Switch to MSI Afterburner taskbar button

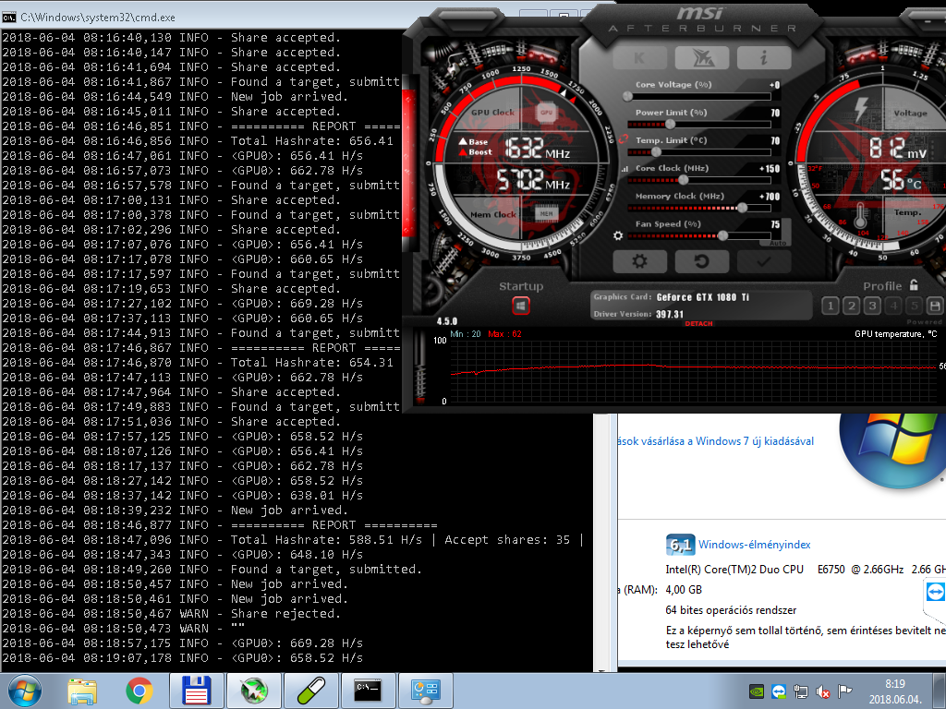click(x=253, y=691)
